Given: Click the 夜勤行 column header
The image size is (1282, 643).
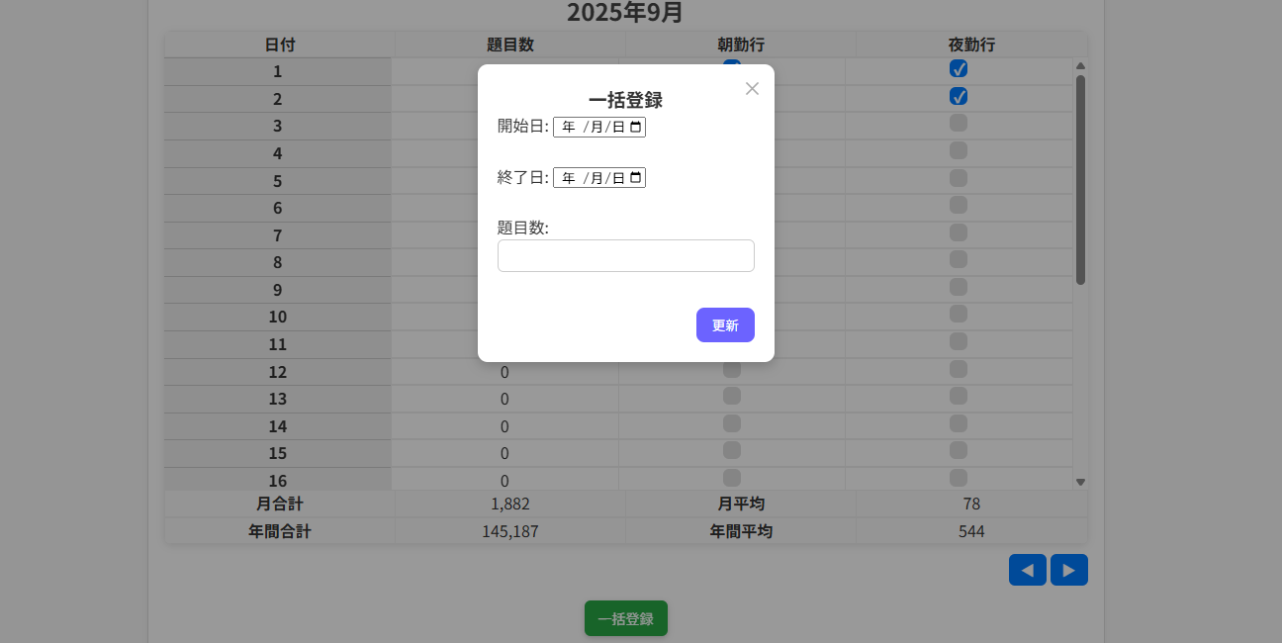Looking at the screenshot, I should click(x=971, y=45).
